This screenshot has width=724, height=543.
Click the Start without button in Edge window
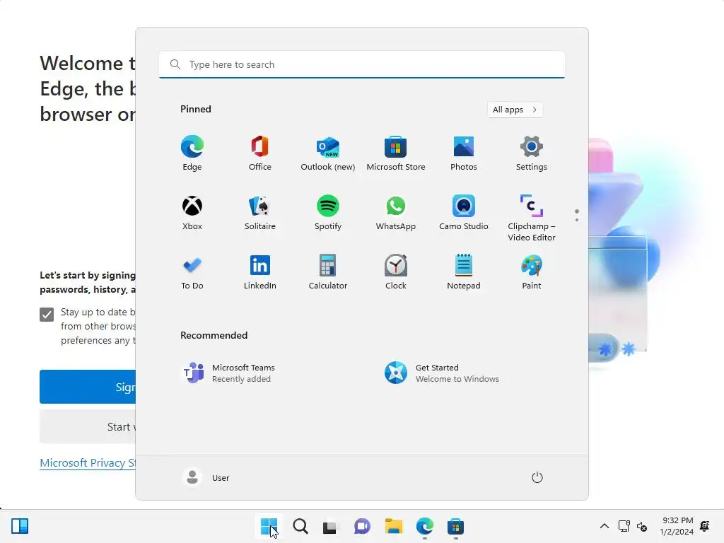click(x=88, y=426)
